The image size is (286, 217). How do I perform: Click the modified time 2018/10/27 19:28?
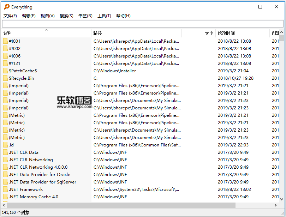coord(236,78)
